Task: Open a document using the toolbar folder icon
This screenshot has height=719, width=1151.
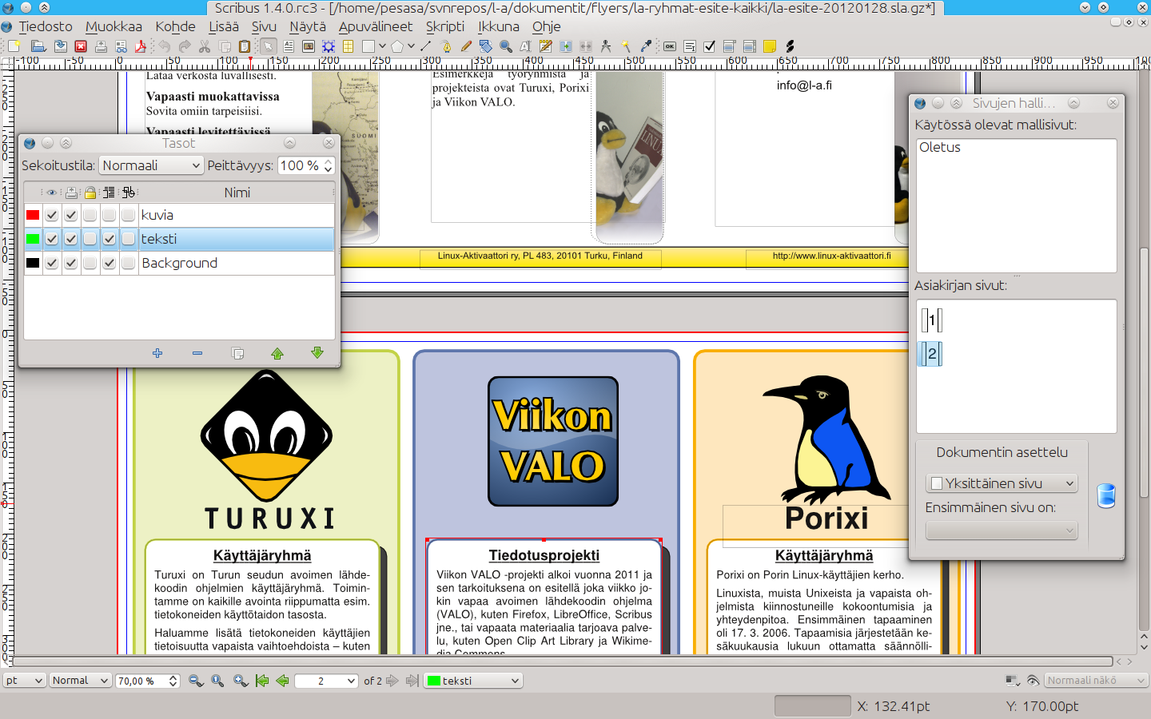Action: tap(38, 46)
